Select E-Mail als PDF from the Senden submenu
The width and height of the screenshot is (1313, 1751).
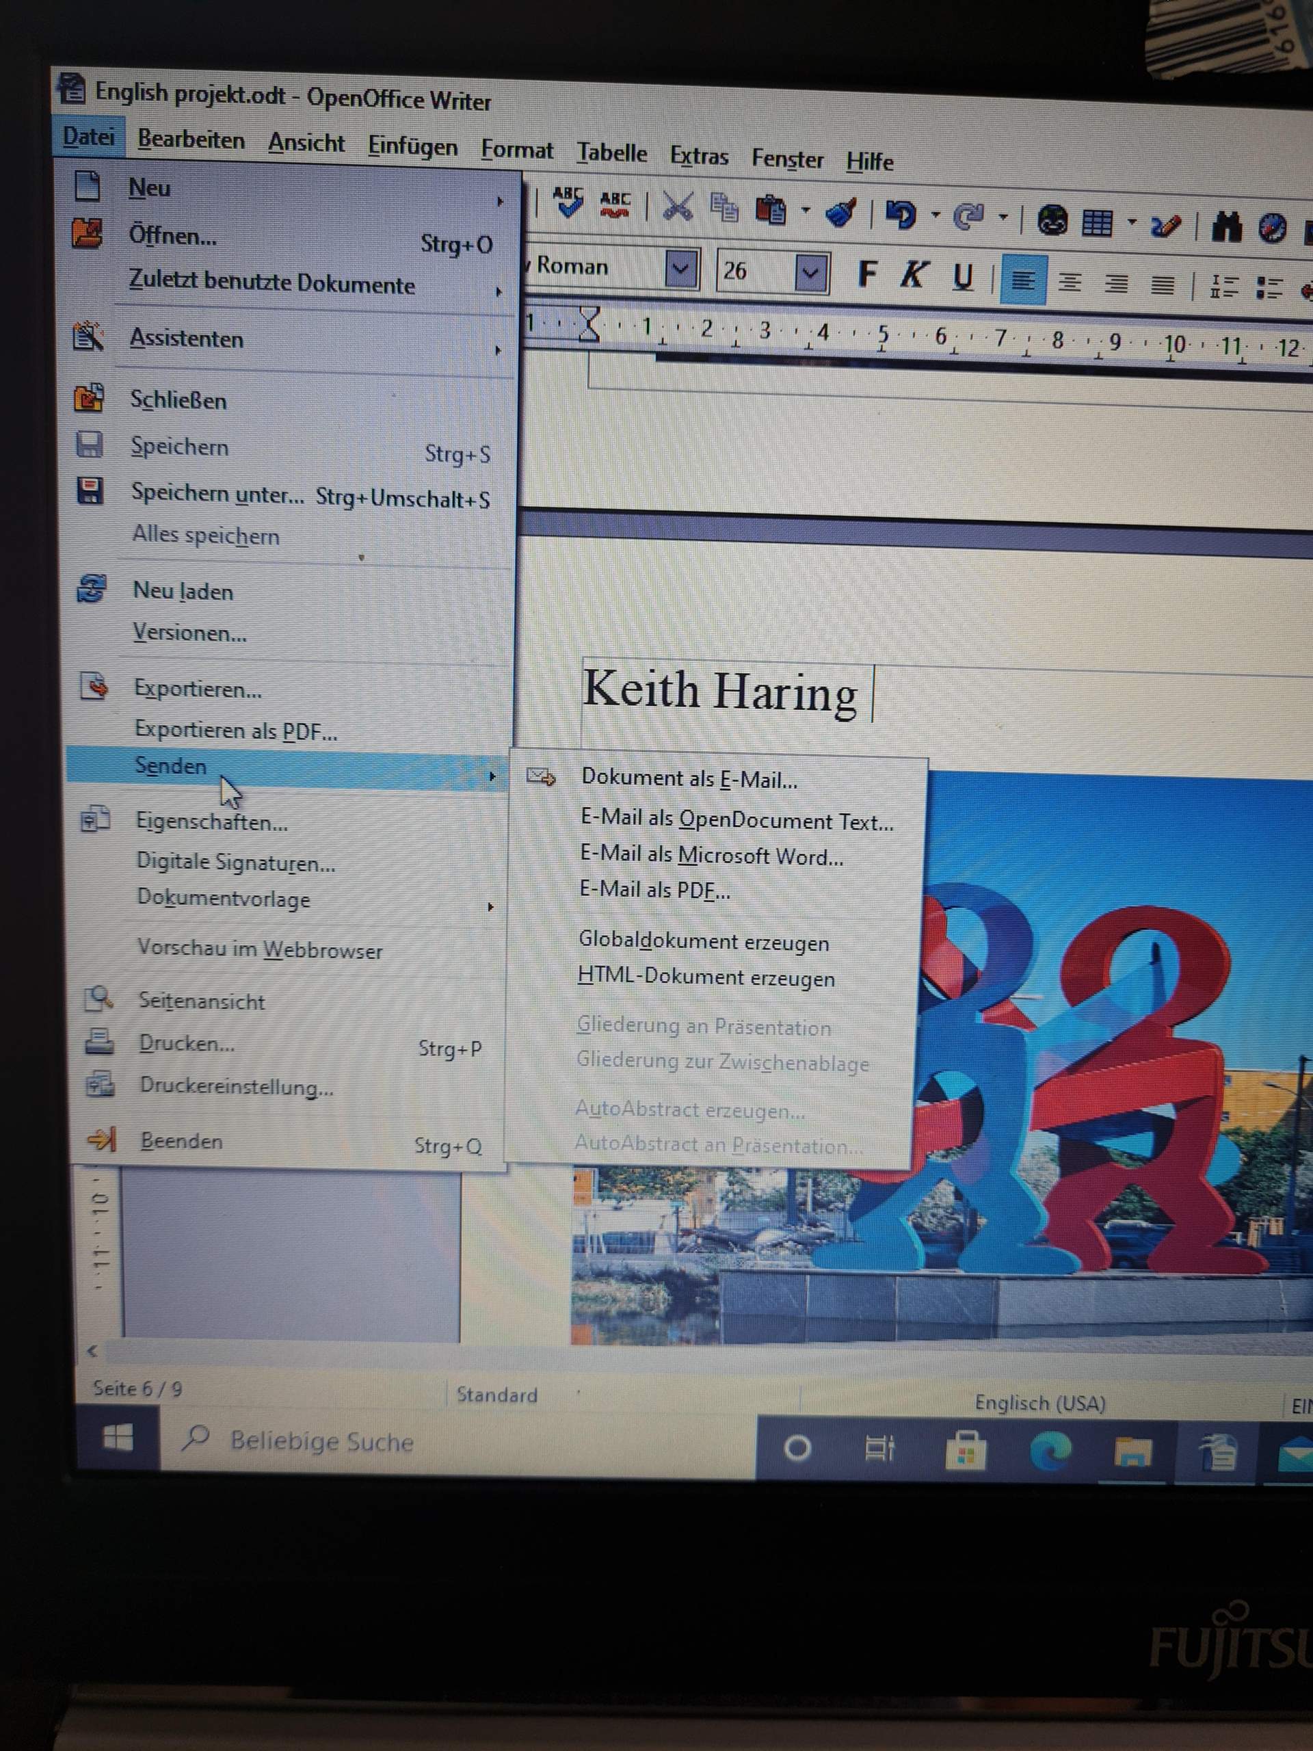click(653, 890)
